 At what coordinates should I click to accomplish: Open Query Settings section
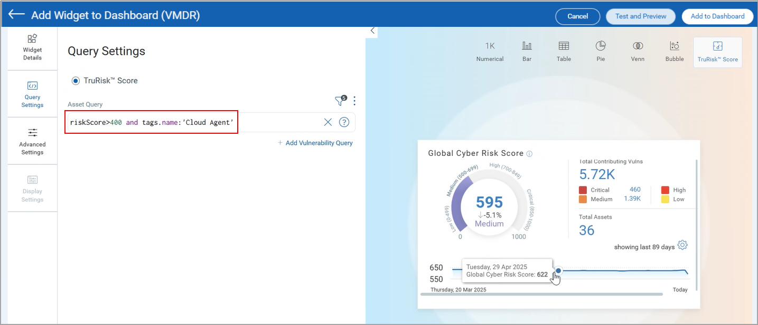coord(32,94)
